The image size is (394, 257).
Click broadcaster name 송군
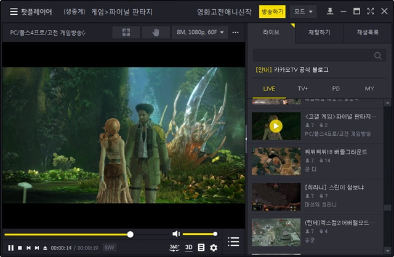click(x=310, y=240)
